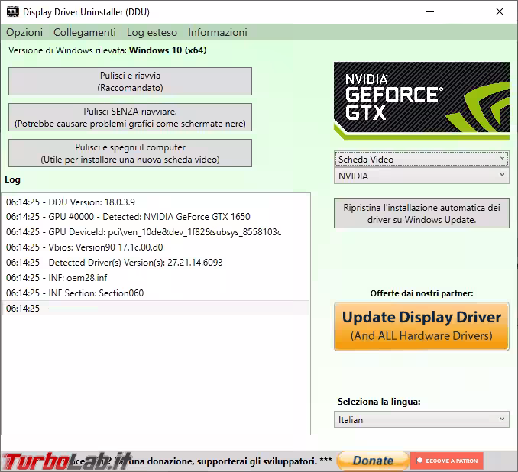Click Pulisci e spegni il computer button
The width and height of the screenshot is (518, 472).
[x=130, y=154]
